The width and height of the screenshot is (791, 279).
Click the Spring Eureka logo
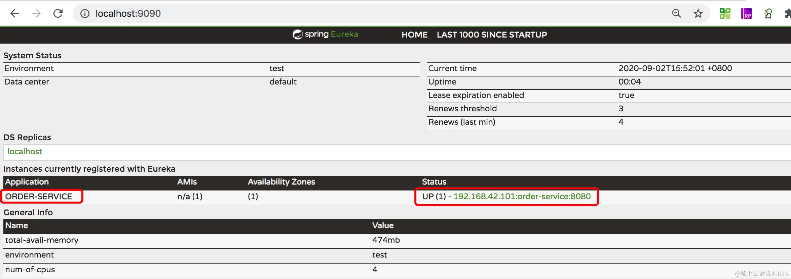(325, 34)
